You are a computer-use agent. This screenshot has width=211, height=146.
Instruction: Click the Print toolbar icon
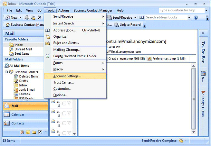click(27, 17)
